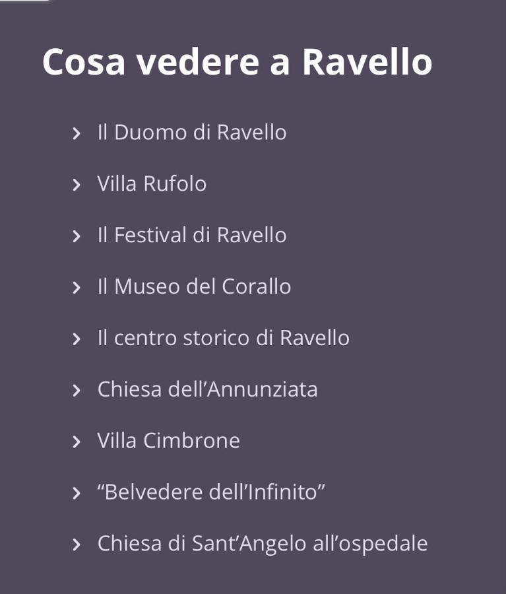Click the white tab at the top-left corner
Viewport: 506px width, 594px height.
pos(24,1)
